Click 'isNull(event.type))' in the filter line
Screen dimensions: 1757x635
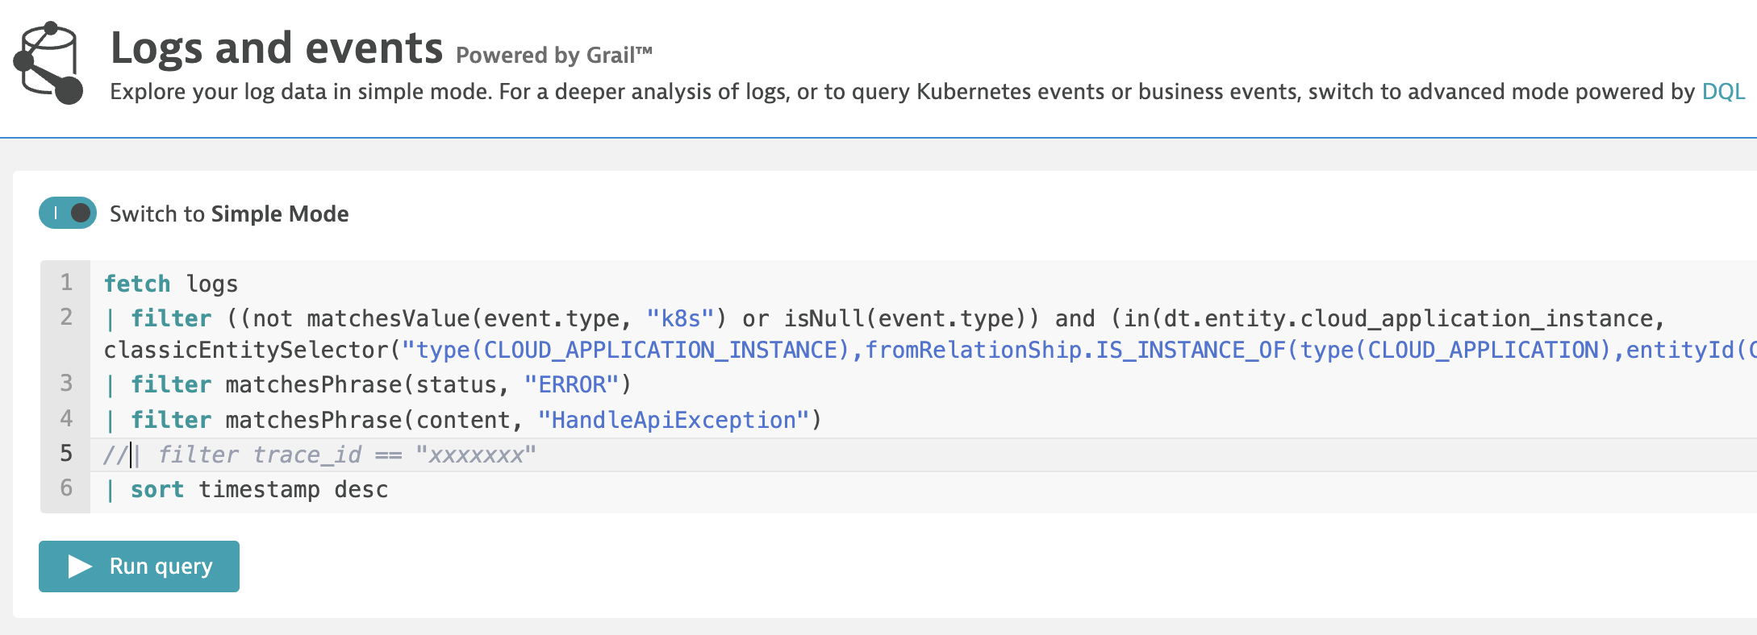[912, 318]
